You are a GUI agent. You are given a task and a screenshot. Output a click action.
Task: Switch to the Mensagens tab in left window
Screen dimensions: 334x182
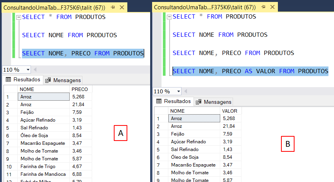(x=63, y=80)
